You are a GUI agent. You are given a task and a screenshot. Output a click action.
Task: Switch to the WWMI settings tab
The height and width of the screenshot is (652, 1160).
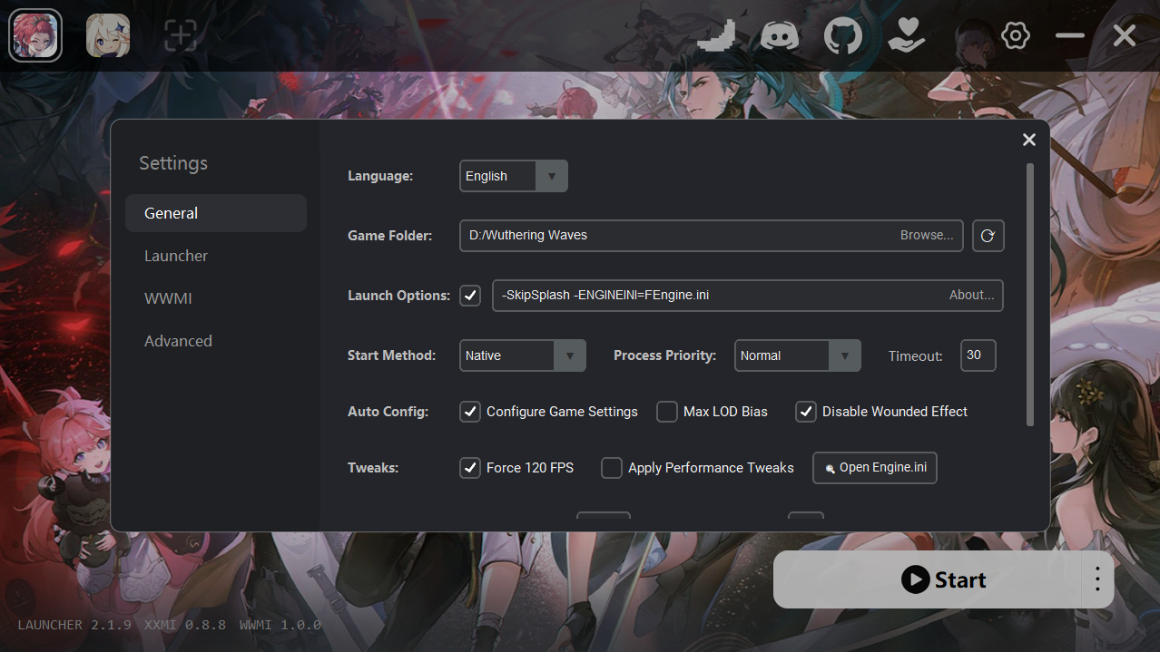coord(216,298)
